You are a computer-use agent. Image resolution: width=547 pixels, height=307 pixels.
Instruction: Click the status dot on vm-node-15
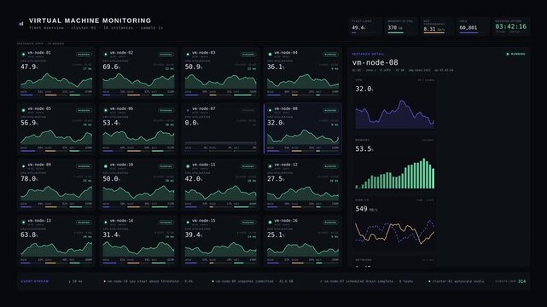point(188,223)
